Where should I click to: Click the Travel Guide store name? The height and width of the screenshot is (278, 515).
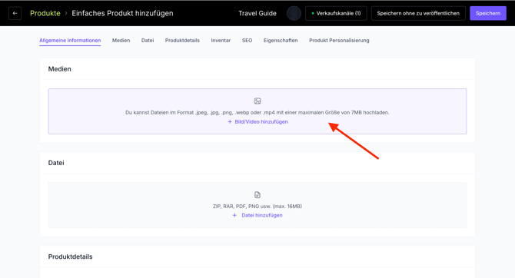tap(257, 14)
